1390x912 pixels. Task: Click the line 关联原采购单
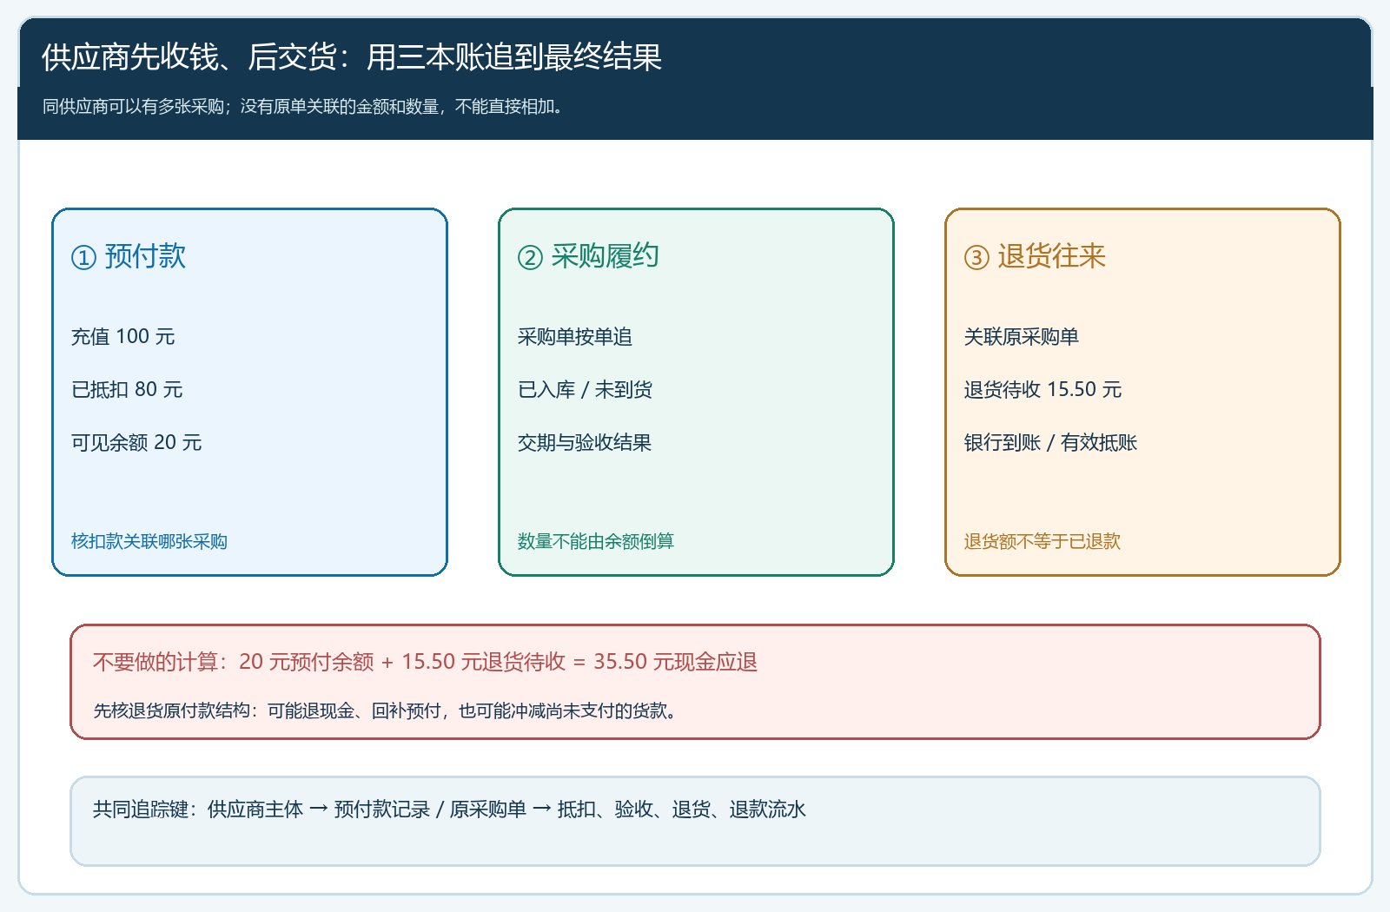pos(1022,337)
